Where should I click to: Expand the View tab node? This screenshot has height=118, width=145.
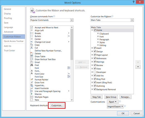[92, 69]
